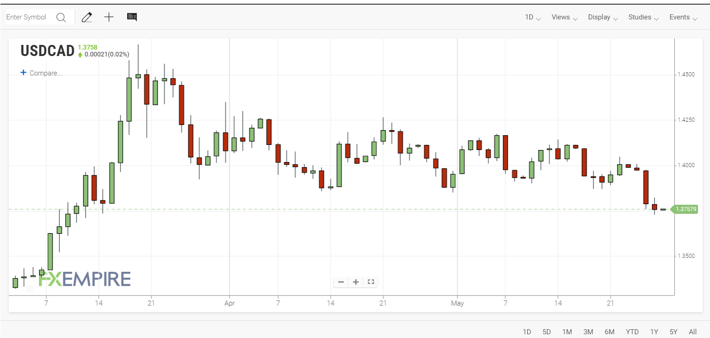Screen dimensions: 710x338
Task: Zoom out with the minus button
Action: (x=341, y=282)
